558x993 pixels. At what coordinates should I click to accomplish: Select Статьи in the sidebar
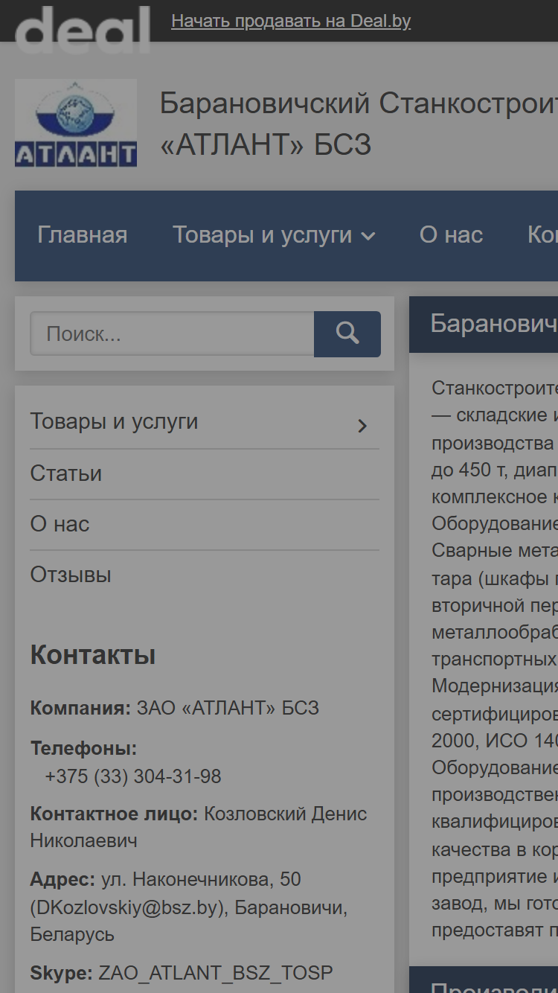coord(66,473)
